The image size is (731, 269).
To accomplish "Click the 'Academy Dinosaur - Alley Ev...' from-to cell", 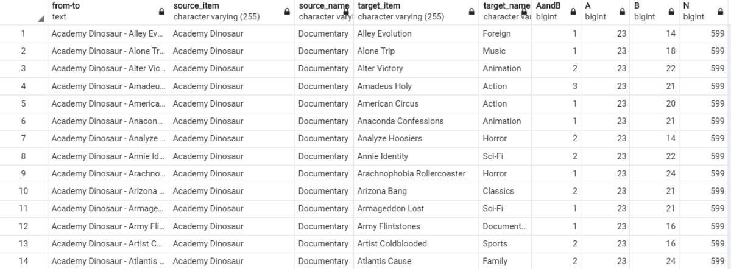I will (108, 33).
